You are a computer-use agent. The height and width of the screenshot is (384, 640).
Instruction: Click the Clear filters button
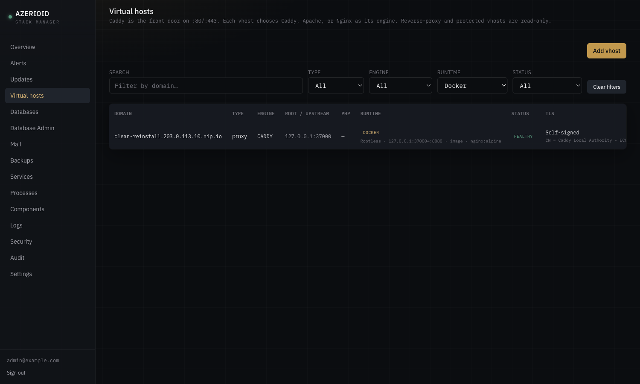pyautogui.click(x=606, y=87)
